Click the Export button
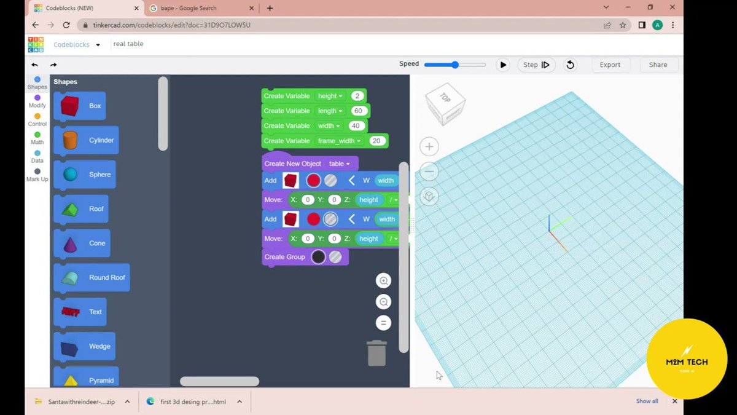The image size is (737, 415). [610, 64]
